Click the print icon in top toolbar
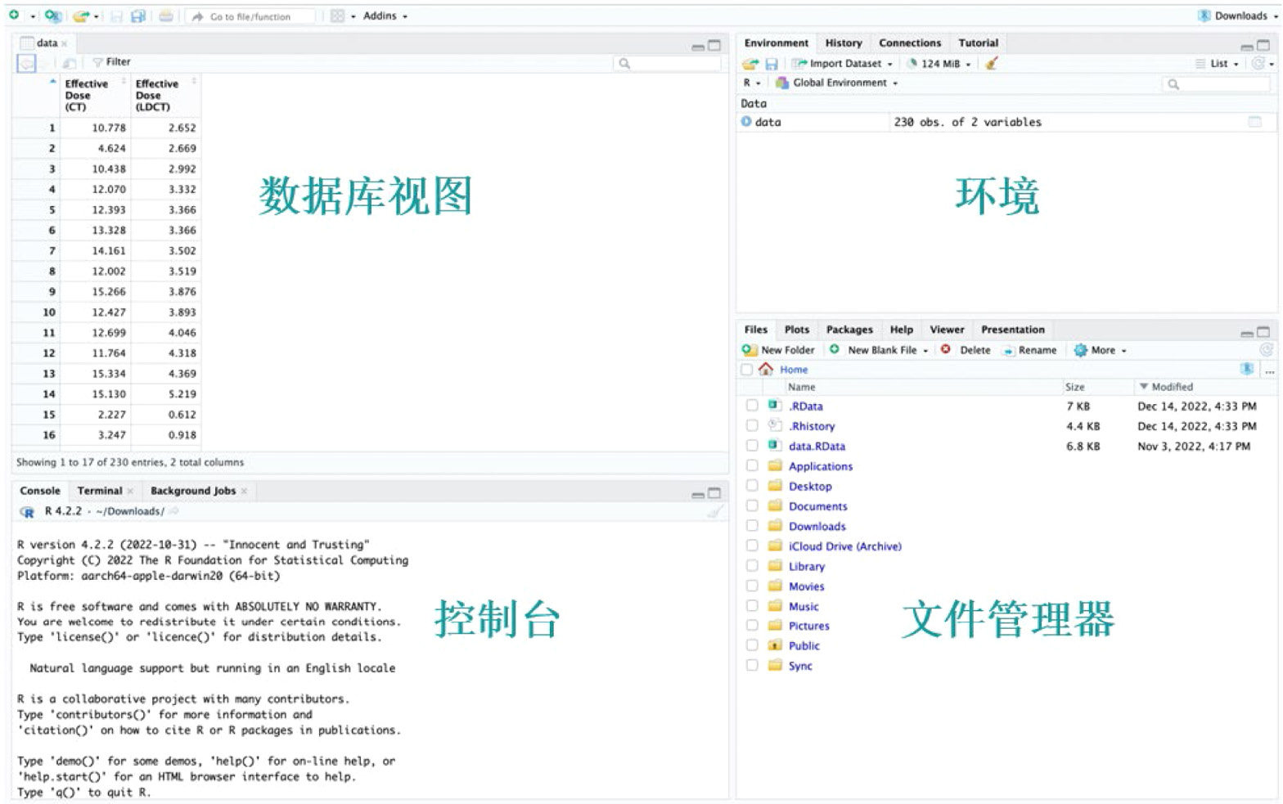The width and height of the screenshot is (1283, 804). (x=166, y=16)
